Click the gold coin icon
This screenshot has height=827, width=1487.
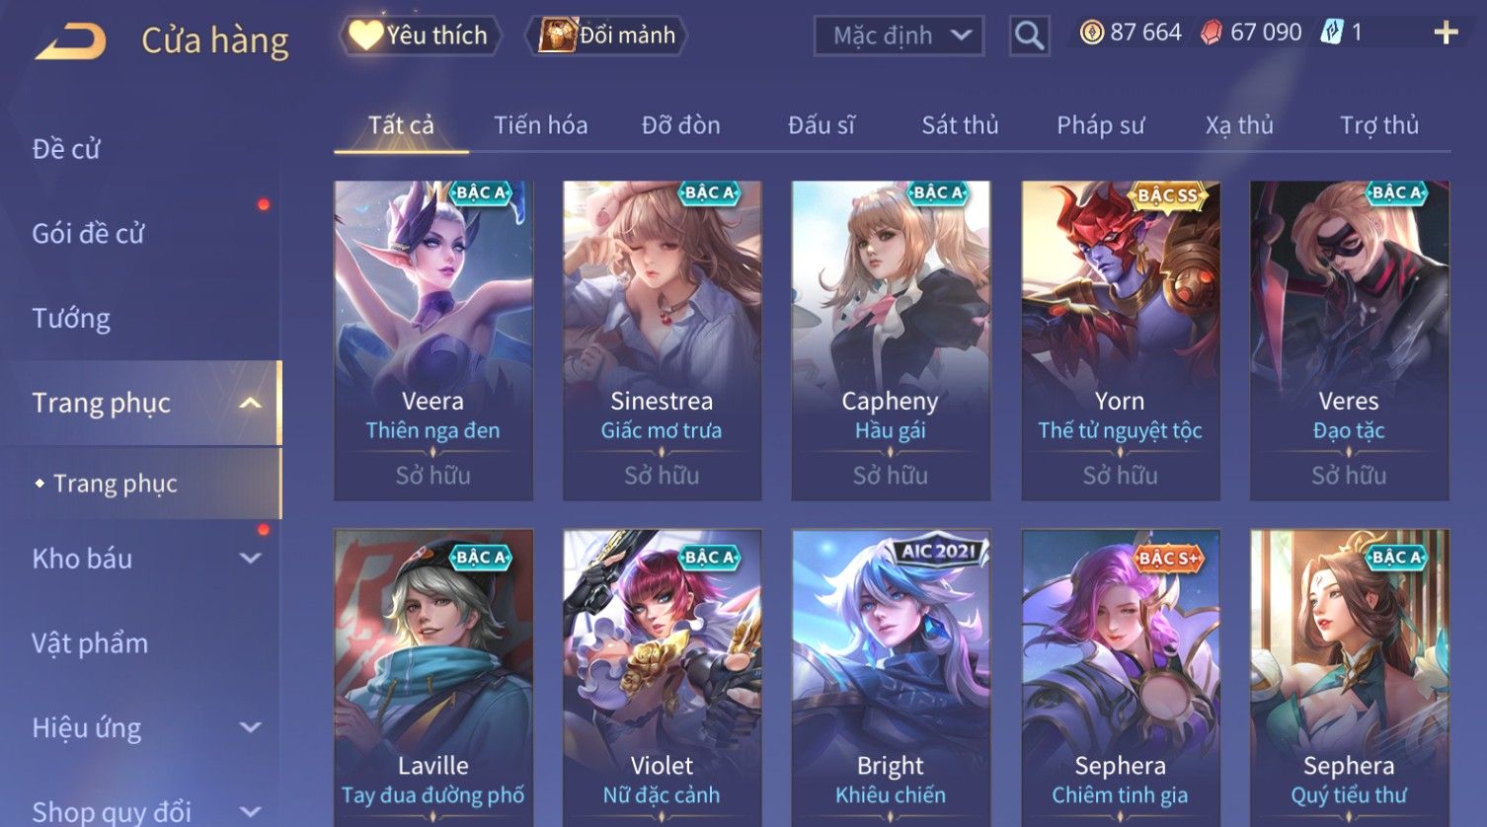click(x=1091, y=34)
